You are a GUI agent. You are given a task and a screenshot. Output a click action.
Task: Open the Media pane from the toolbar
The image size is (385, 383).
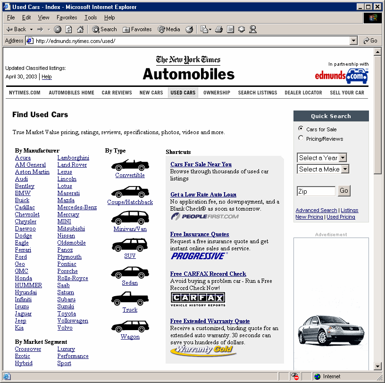pos(169,29)
